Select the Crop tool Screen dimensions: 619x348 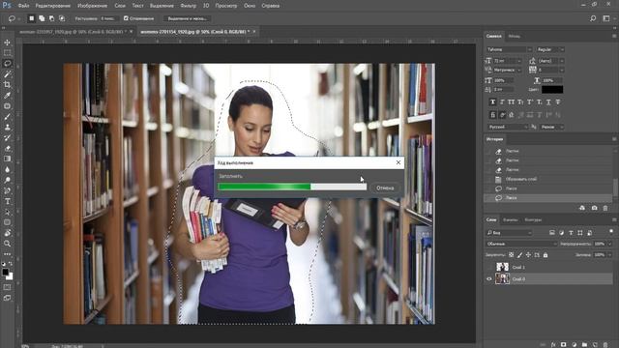(7, 85)
